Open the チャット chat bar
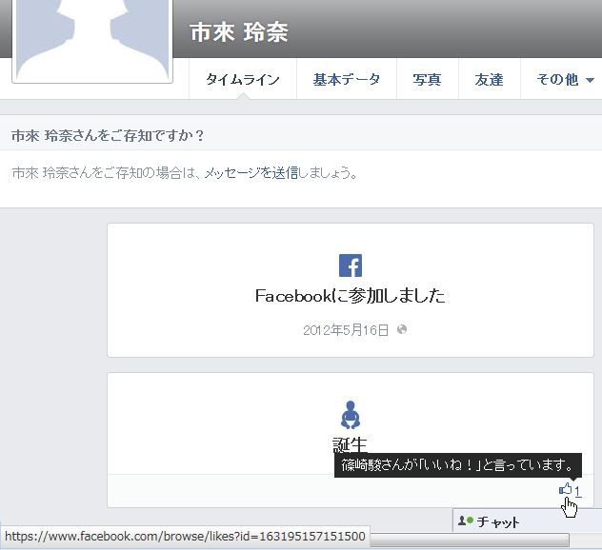Viewport: 602px width, 550px height. (x=528, y=521)
